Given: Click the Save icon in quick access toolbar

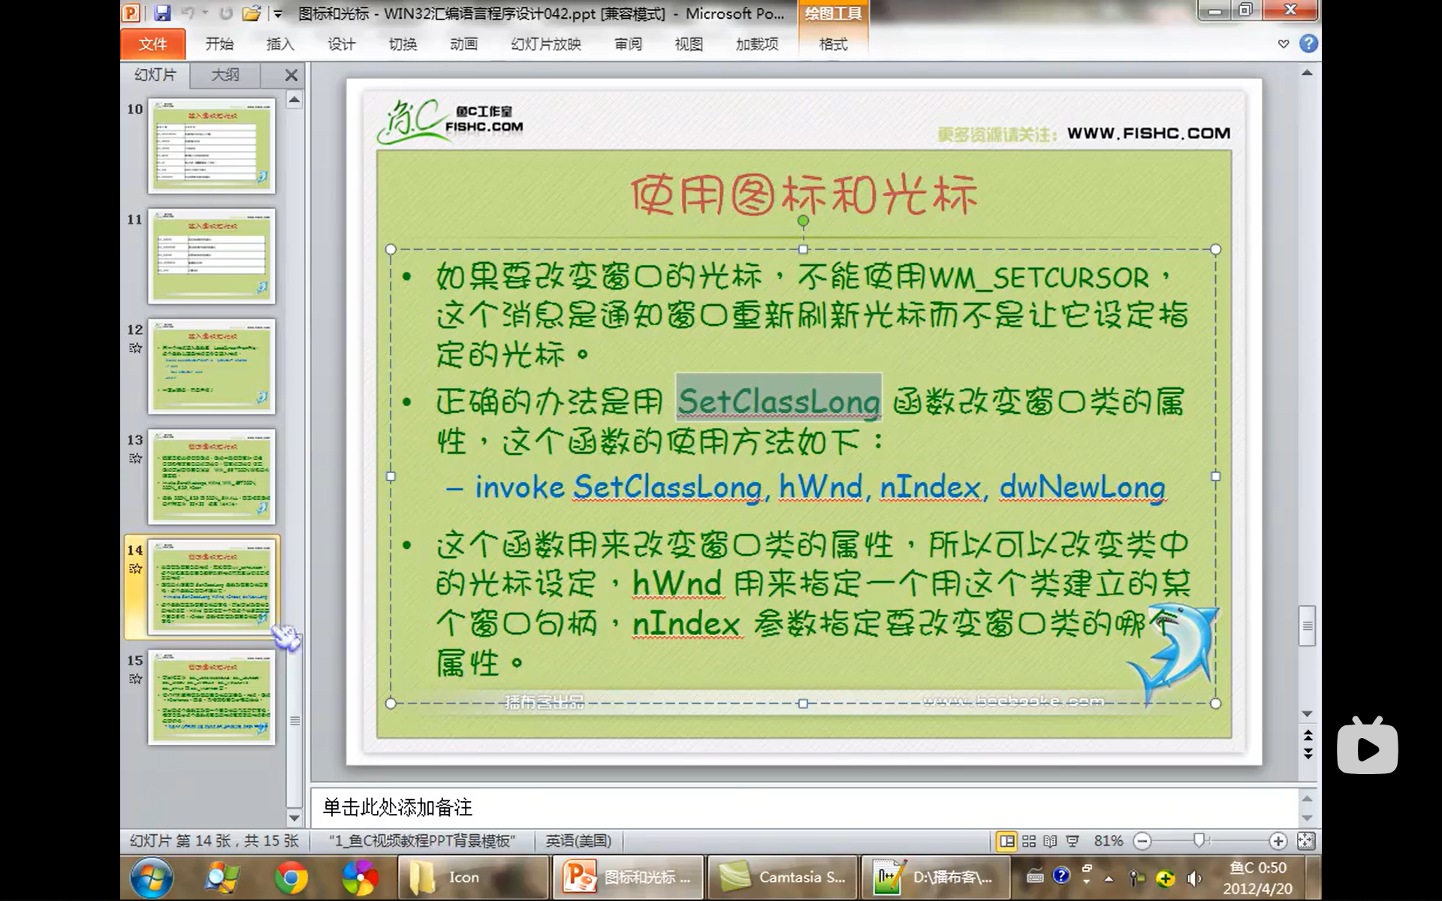Looking at the screenshot, I should [x=161, y=13].
